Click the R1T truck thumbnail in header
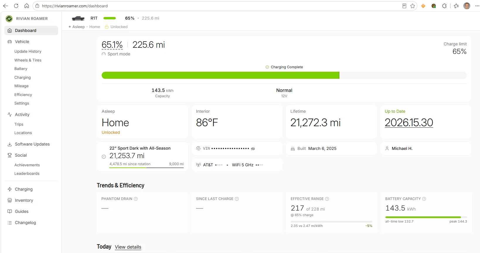 78,18
